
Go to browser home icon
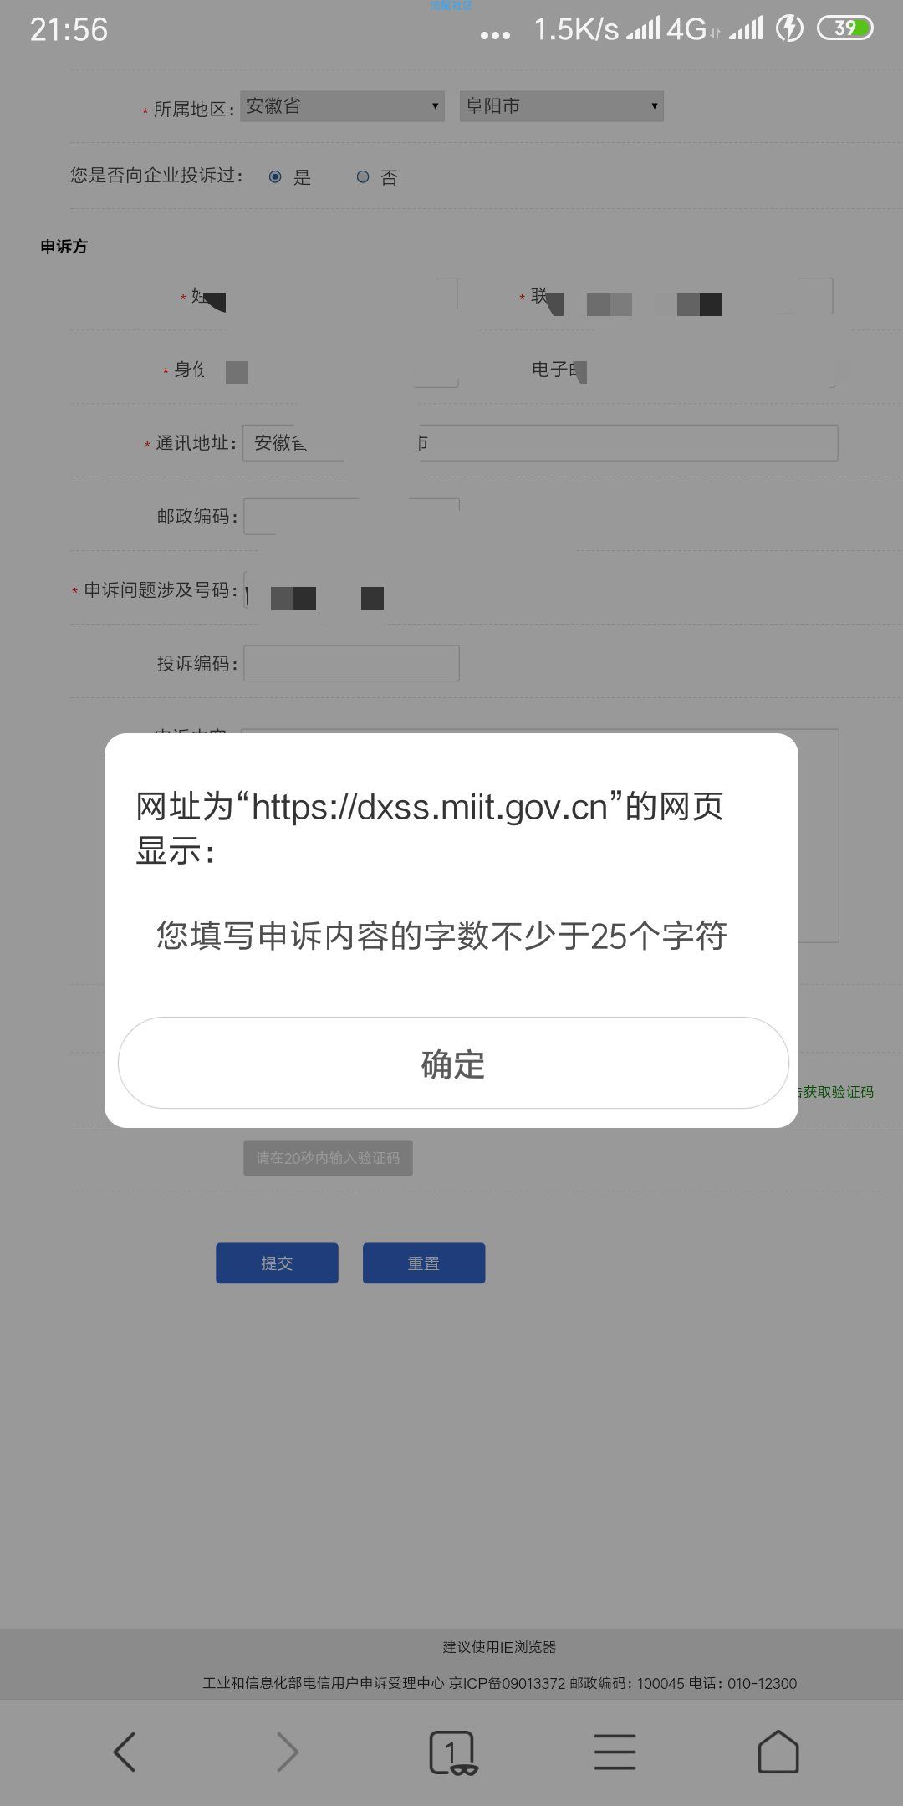[x=778, y=1751]
